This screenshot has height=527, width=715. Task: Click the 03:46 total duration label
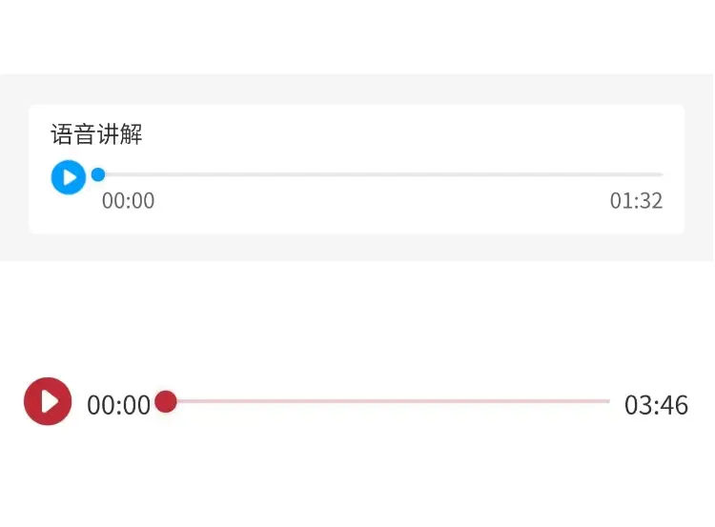tap(656, 405)
